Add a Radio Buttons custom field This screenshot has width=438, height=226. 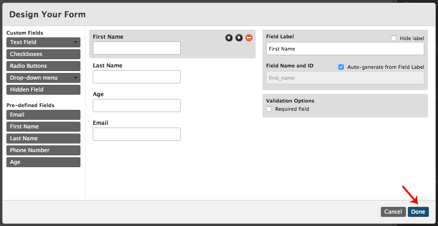[43, 66]
